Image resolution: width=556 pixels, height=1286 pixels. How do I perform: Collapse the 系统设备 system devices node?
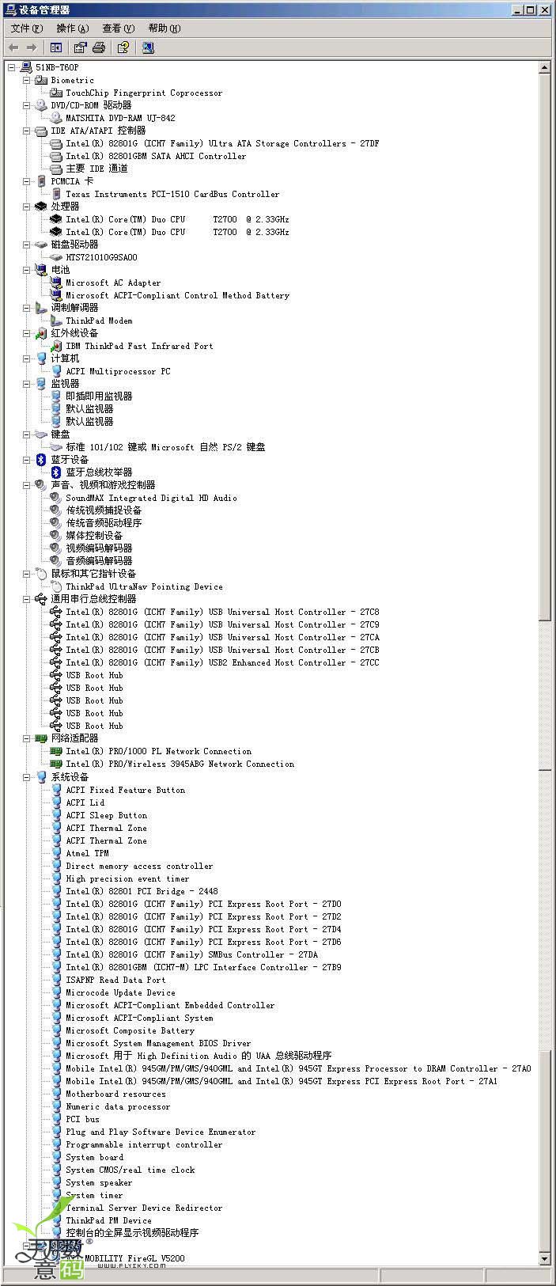click(26, 777)
